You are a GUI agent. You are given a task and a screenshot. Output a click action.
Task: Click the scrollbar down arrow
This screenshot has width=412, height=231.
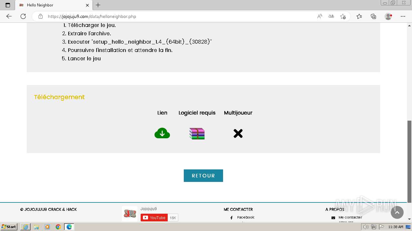click(x=409, y=219)
